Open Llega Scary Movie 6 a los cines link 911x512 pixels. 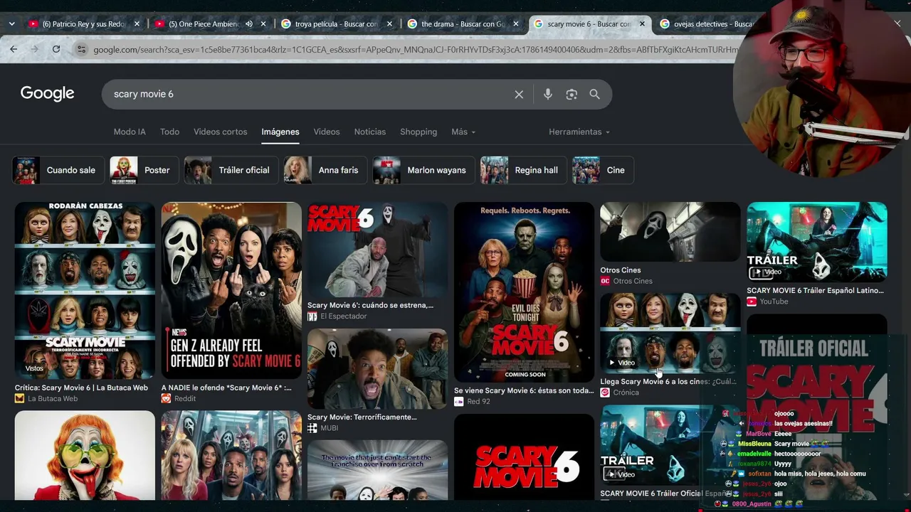pyautogui.click(x=668, y=382)
